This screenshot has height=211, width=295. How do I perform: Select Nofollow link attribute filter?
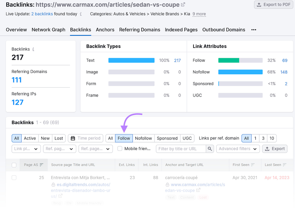[143, 138]
